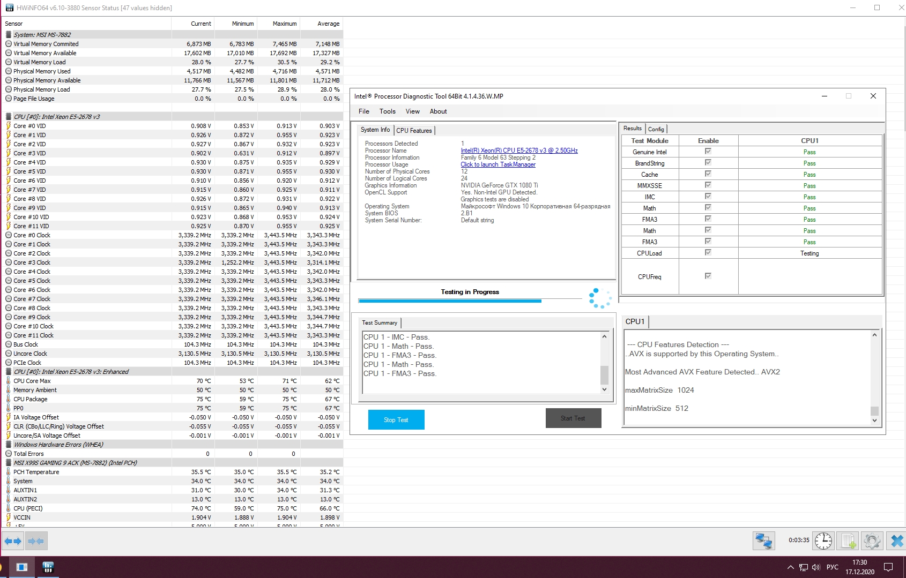Select the Uncore Clock sensor row
The image size is (906, 578).
[x=172, y=354]
